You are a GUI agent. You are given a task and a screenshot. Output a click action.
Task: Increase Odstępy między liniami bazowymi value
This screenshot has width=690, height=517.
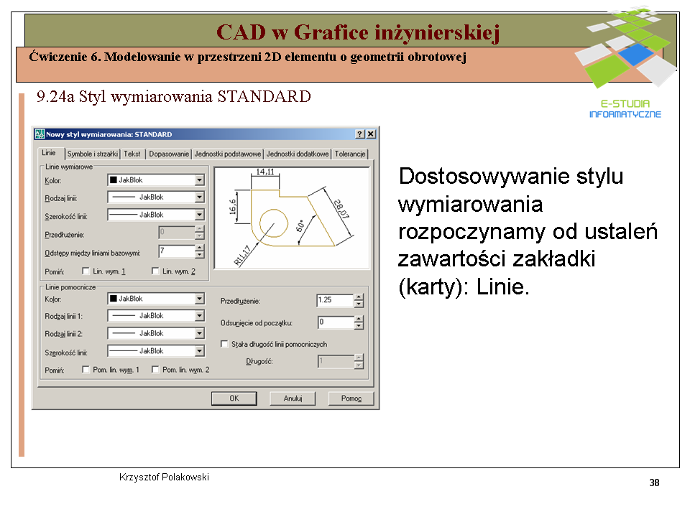200,248
